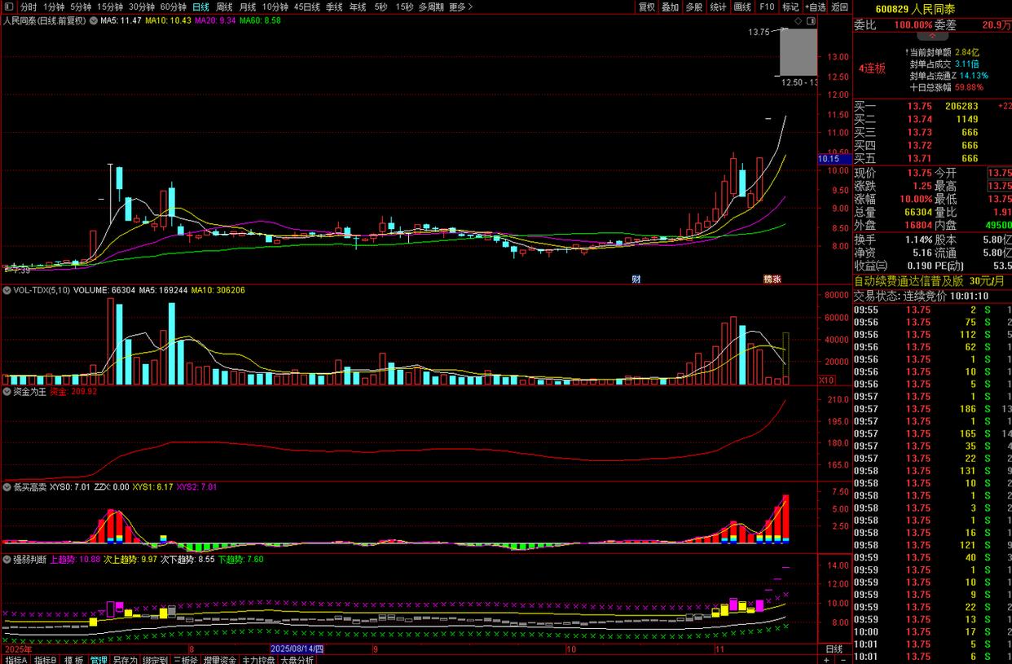Open the 管理 tab at the bottom
The height and width of the screenshot is (664, 1012).
coord(99,660)
